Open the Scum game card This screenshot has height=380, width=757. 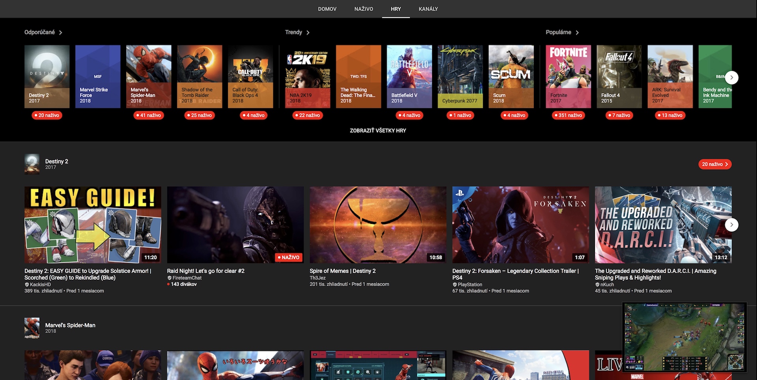tap(511, 76)
